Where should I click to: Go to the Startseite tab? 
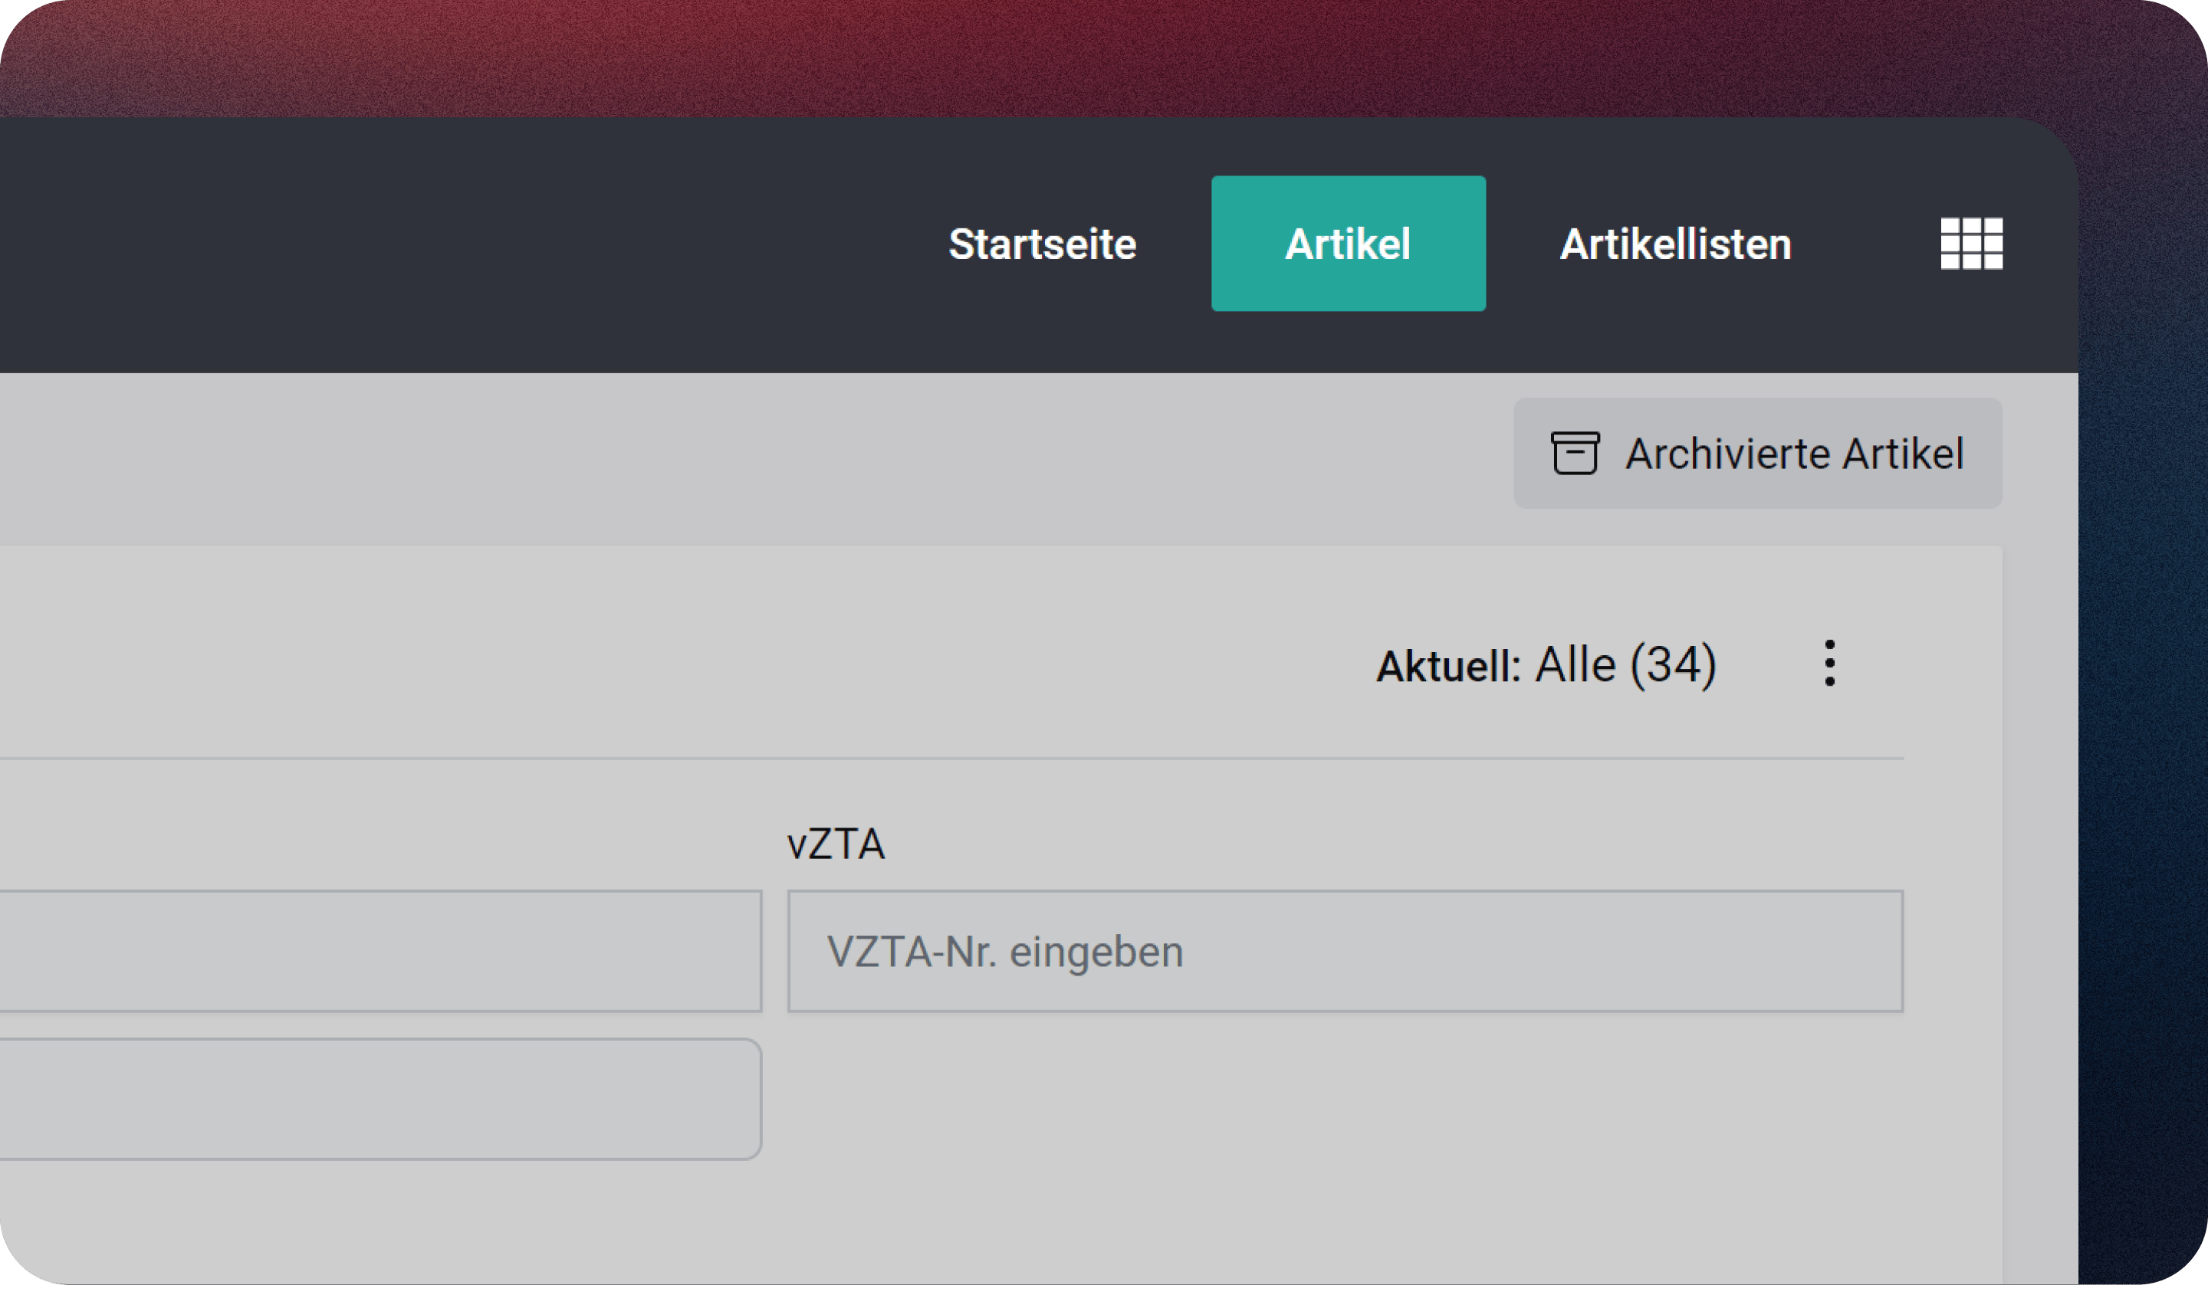point(1042,244)
